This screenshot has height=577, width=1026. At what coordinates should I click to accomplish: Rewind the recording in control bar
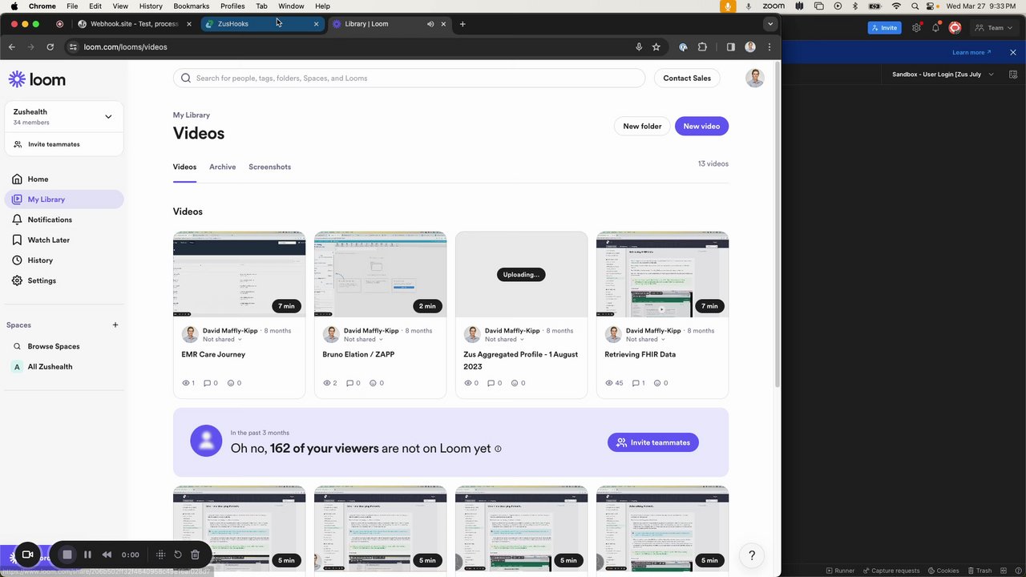point(107,555)
